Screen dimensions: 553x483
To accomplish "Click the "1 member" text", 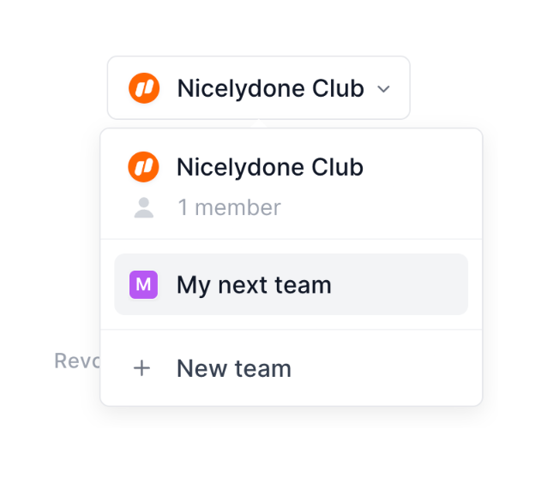I will pos(229,208).
